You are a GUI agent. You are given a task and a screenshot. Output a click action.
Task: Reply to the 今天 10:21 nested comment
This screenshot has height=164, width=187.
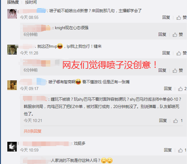click(x=163, y=120)
